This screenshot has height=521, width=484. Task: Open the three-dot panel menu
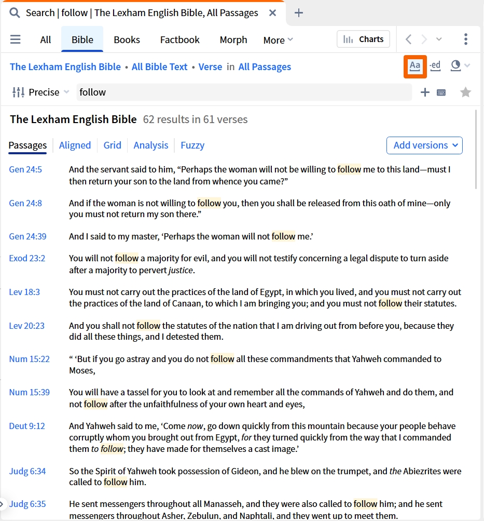[x=466, y=39]
